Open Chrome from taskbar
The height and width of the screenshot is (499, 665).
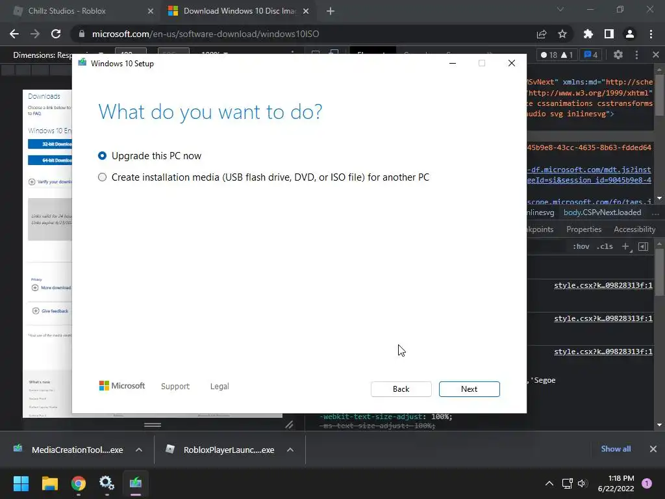[79, 483]
